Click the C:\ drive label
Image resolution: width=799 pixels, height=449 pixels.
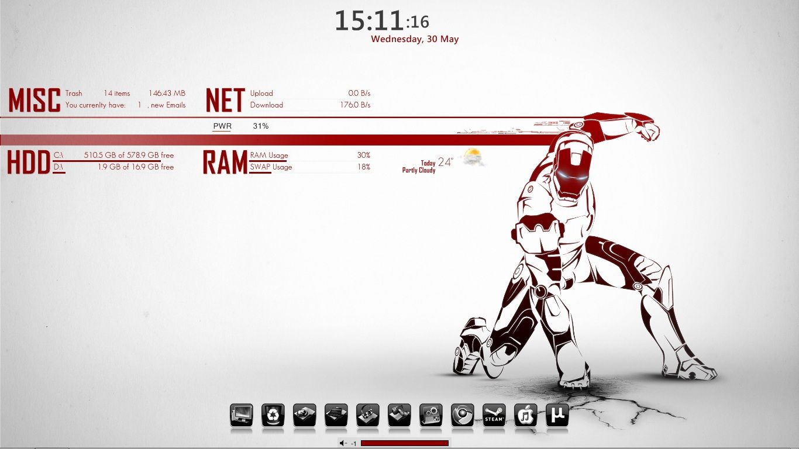point(57,156)
